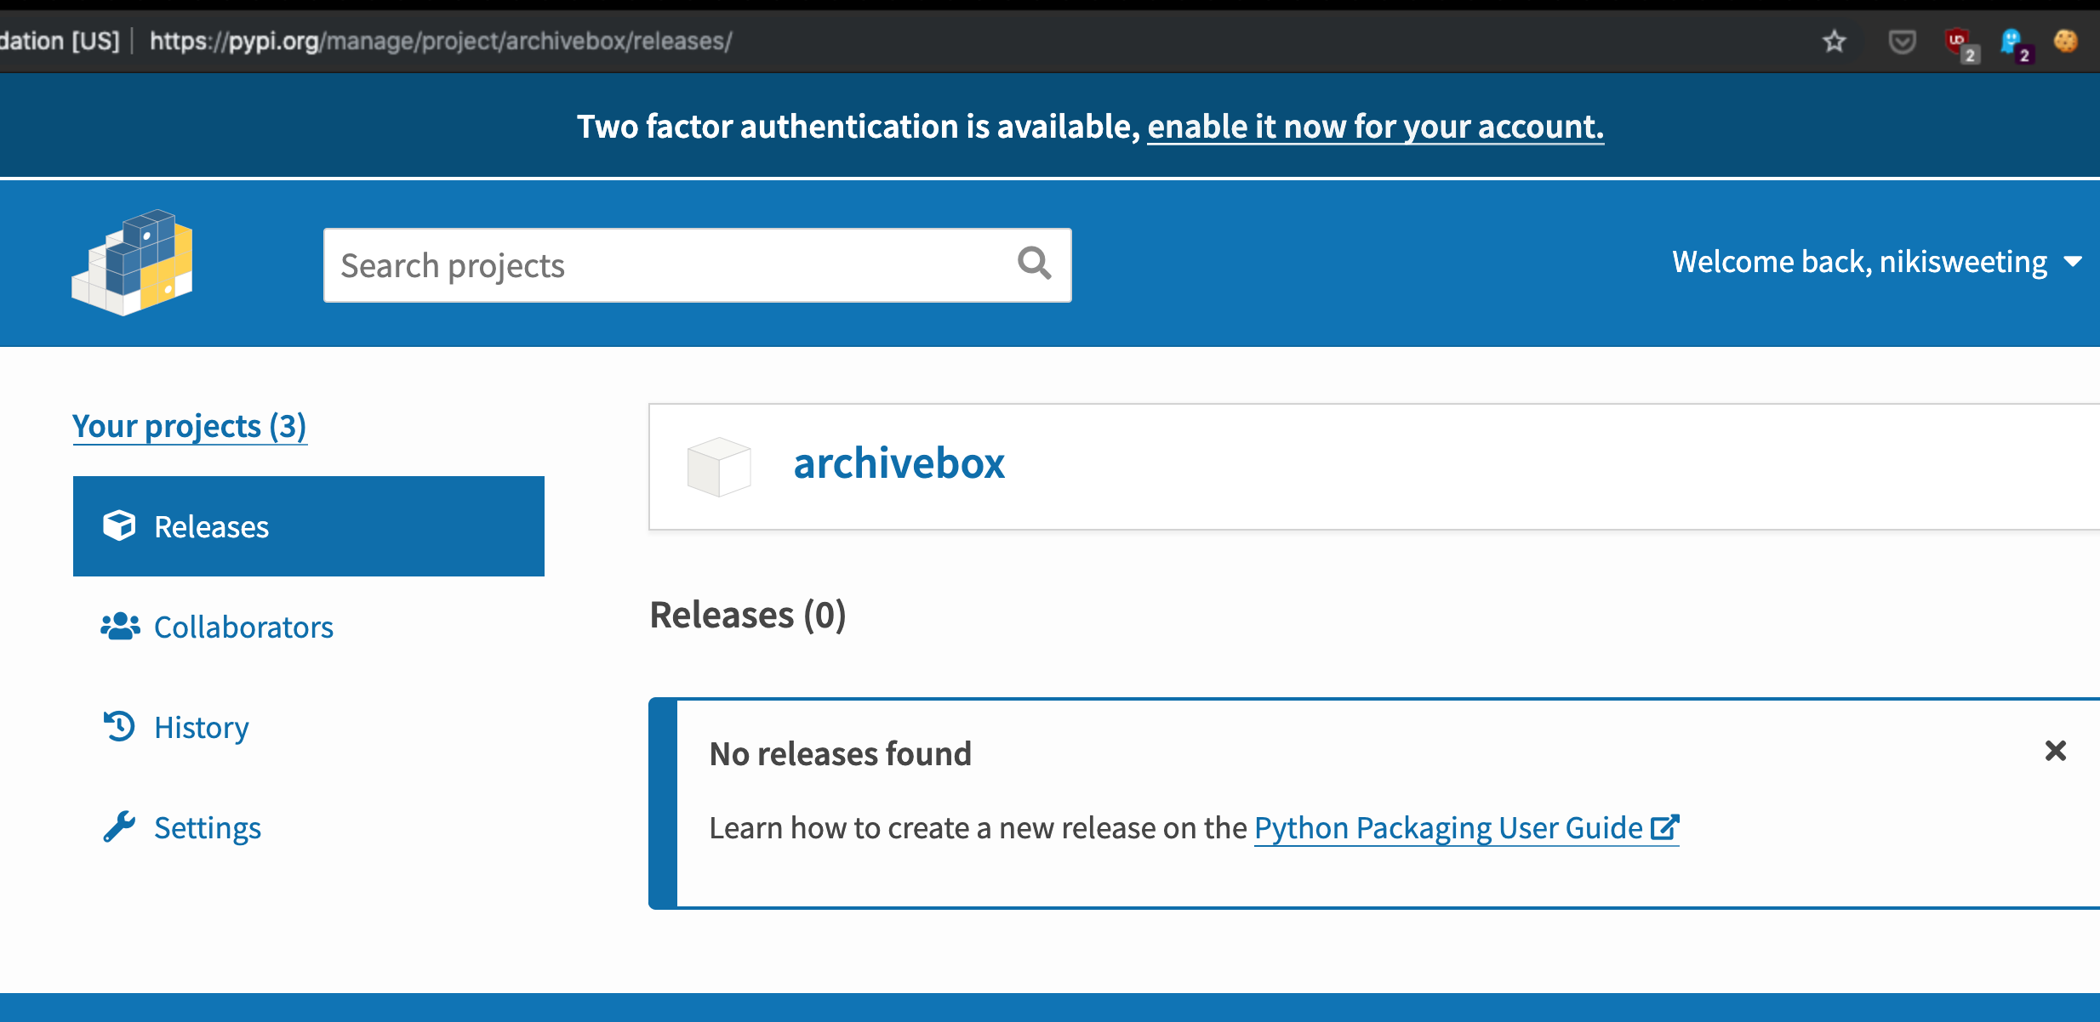Click the search magnifier icon
Viewport: 2100px width, 1022px height.
(1034, 264)
